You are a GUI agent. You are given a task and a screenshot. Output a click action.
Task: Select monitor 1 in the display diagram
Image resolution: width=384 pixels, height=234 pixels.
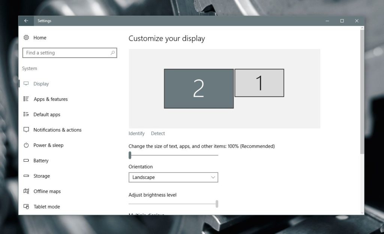259,83
